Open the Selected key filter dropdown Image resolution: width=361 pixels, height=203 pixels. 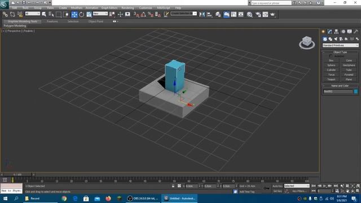tap(297, 186)
